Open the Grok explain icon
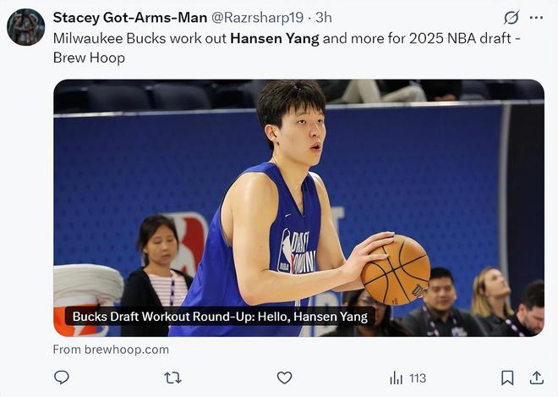This screenshot has height=397, width=558. pyautogui.click(x=511, y=18)
